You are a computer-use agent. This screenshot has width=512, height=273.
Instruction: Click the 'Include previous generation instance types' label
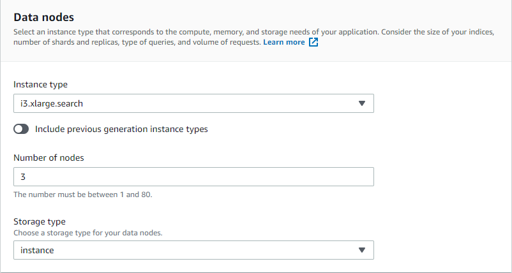coord(121,129)
